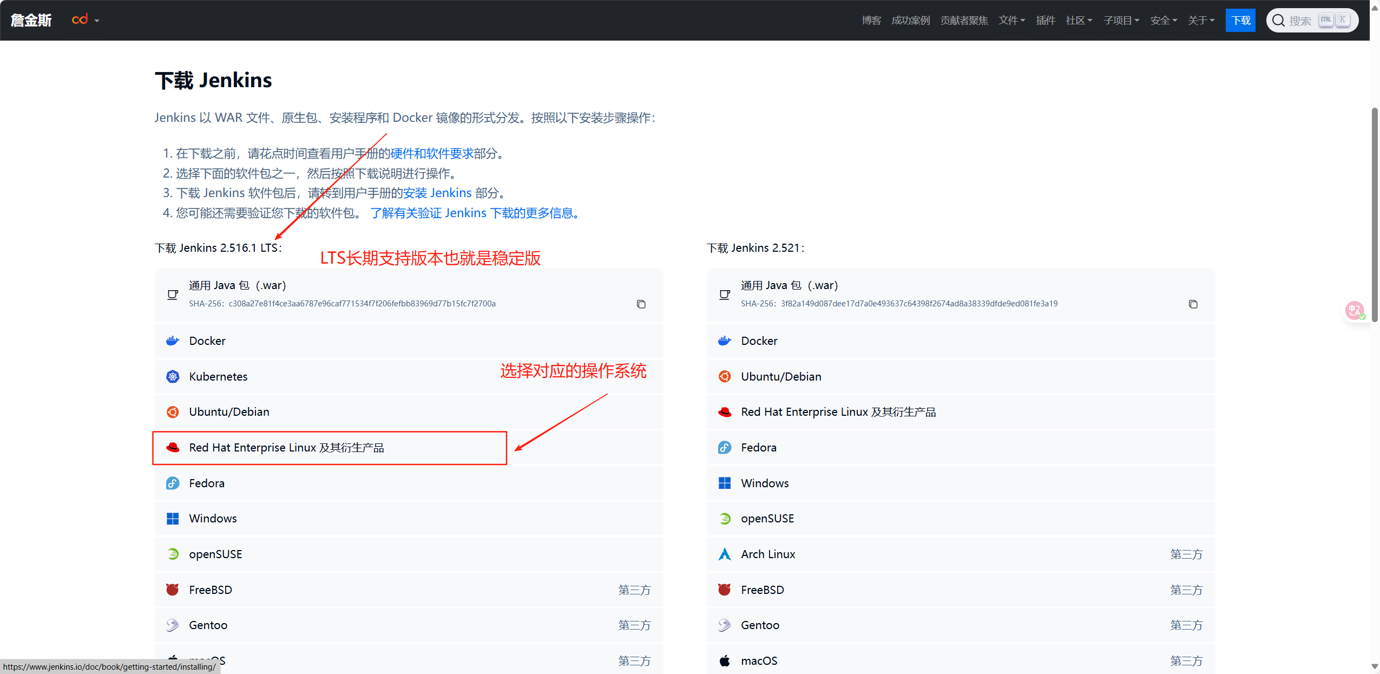
Task: Open the LTS Fedora row
Action: coord(409,483)
